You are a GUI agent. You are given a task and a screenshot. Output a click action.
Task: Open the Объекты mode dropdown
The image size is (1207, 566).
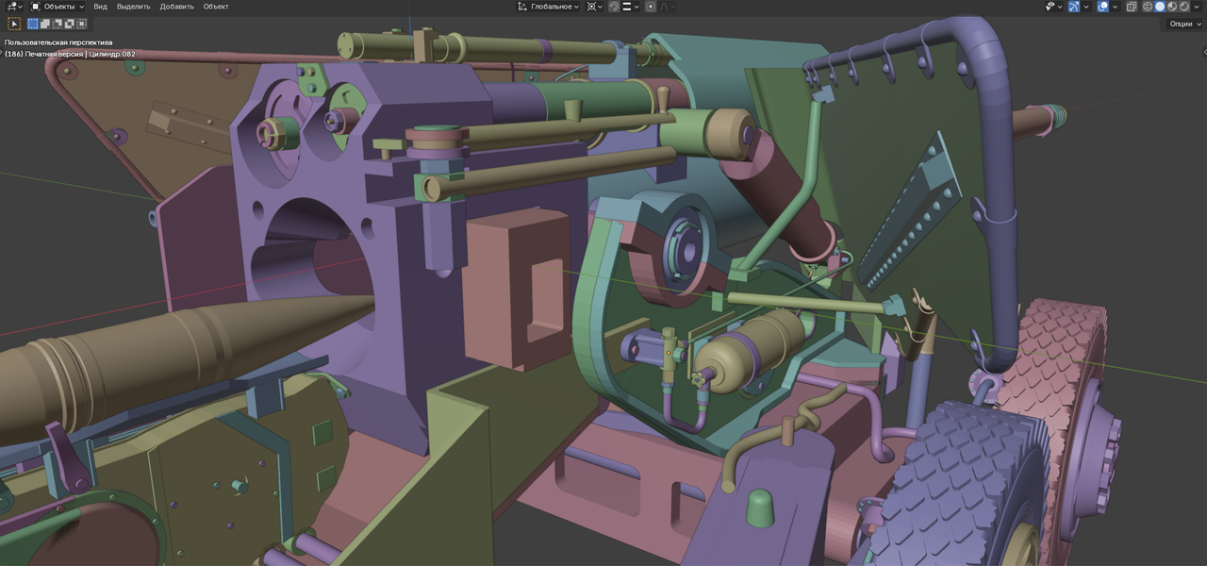[x=58, y=7]
